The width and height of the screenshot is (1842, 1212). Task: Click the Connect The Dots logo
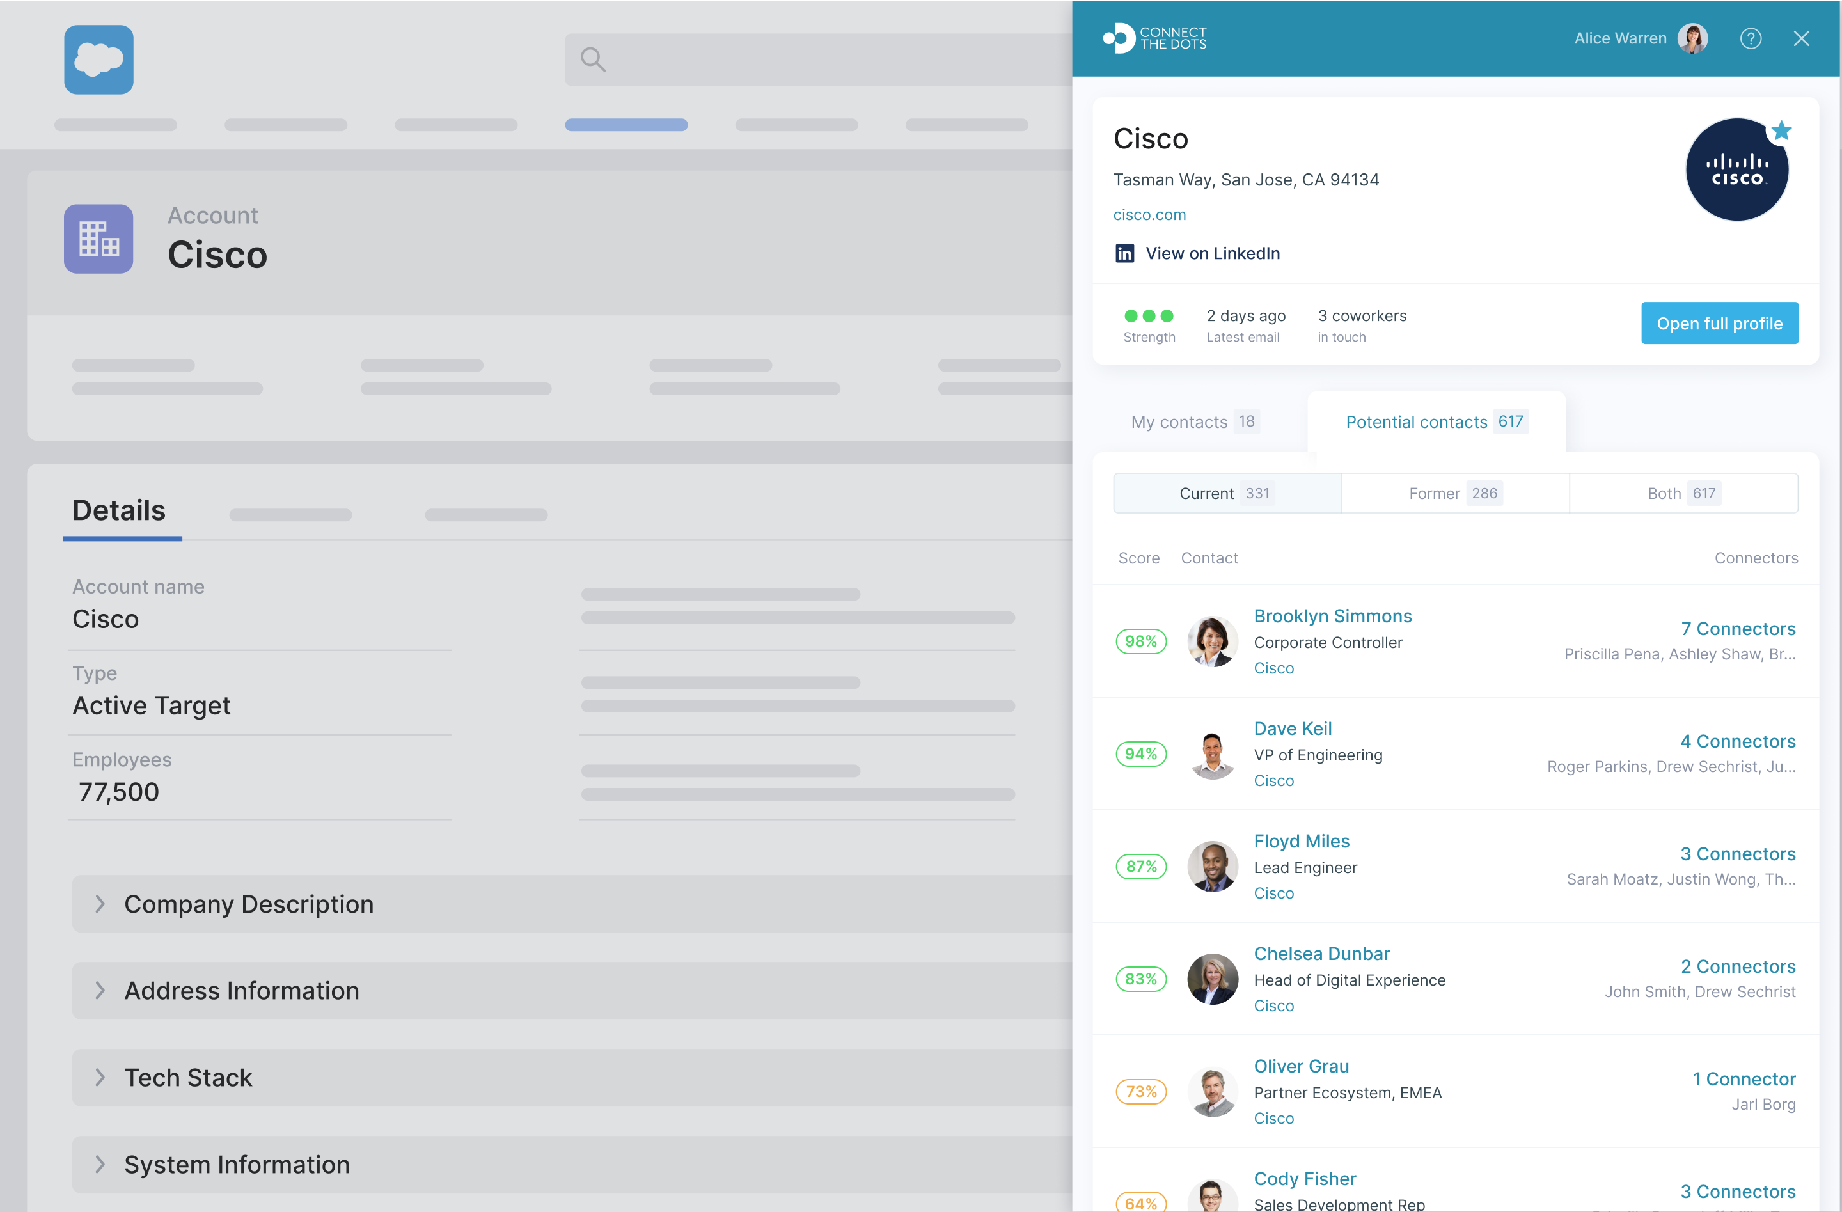tap(1154, 38)
